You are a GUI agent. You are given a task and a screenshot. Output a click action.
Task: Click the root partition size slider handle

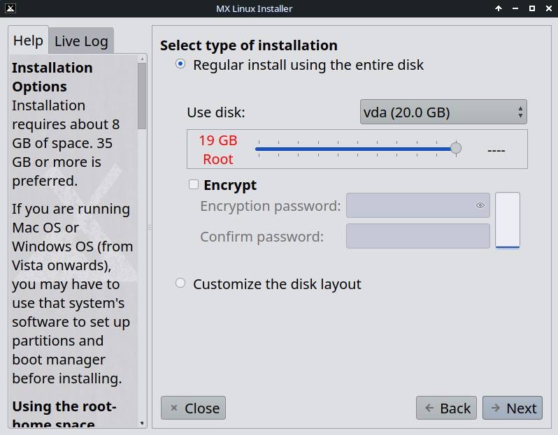(x=456, y=148)
